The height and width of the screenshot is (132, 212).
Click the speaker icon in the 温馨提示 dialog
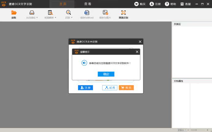coord(84,63)
